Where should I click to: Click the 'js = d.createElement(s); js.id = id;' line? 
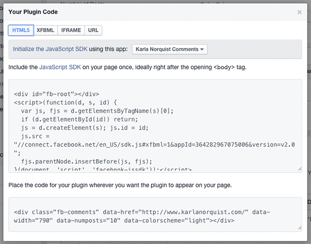(x=84, y=128)
